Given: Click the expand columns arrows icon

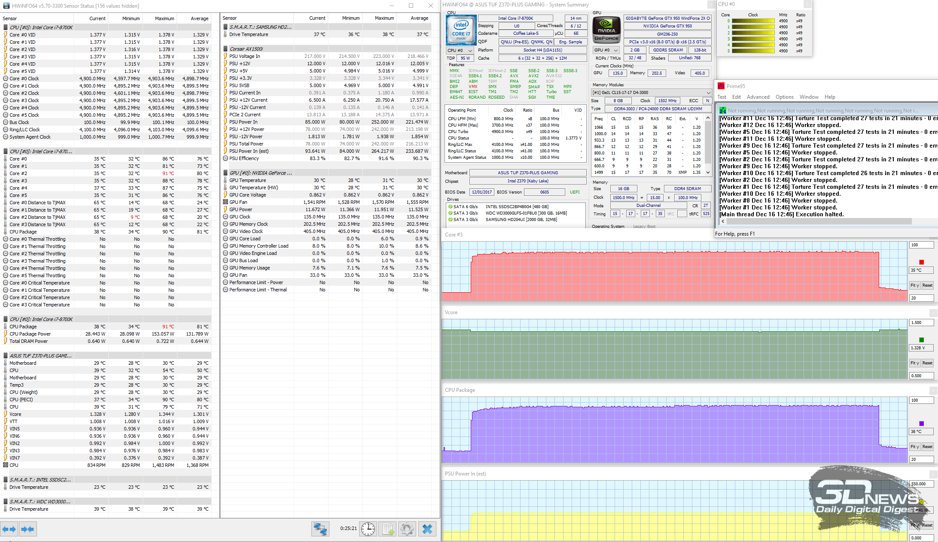Looking at the screenshot, I should [9, 529].
